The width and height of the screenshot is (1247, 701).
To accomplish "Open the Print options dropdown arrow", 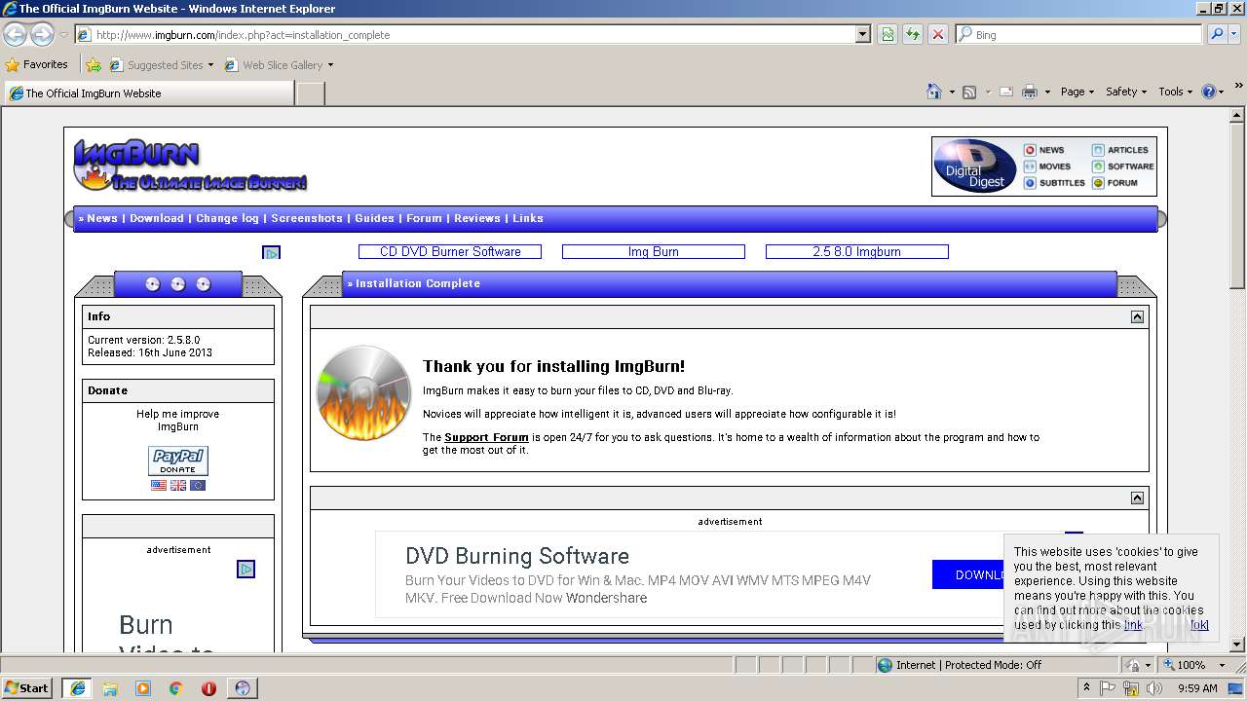I will [x=1047, y=92].
